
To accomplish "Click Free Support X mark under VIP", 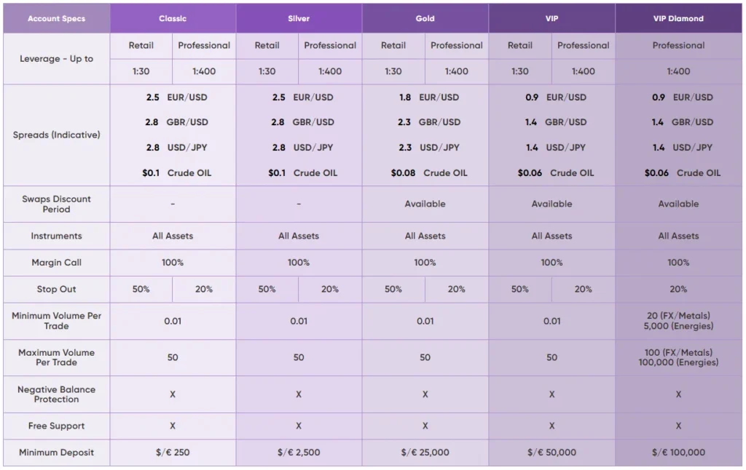I will (551, 426).
